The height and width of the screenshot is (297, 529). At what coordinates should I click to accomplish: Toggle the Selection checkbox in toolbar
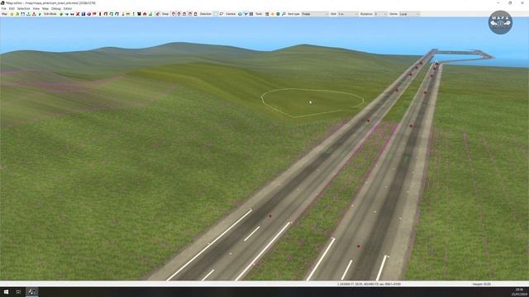(216, 14)
